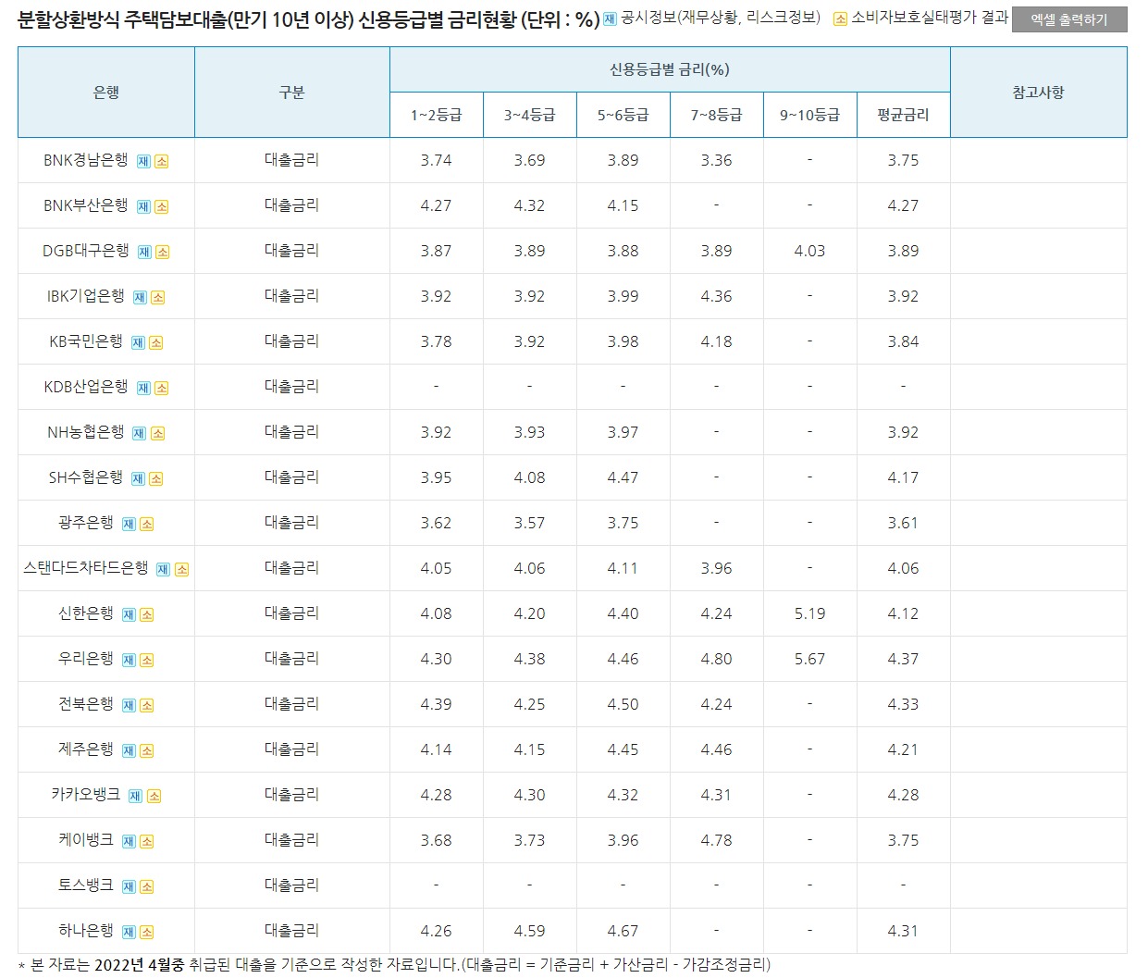Click 광주은행 average rate 3.61
This screenshot has width=1148, height=978.
(x=904, y=523)
